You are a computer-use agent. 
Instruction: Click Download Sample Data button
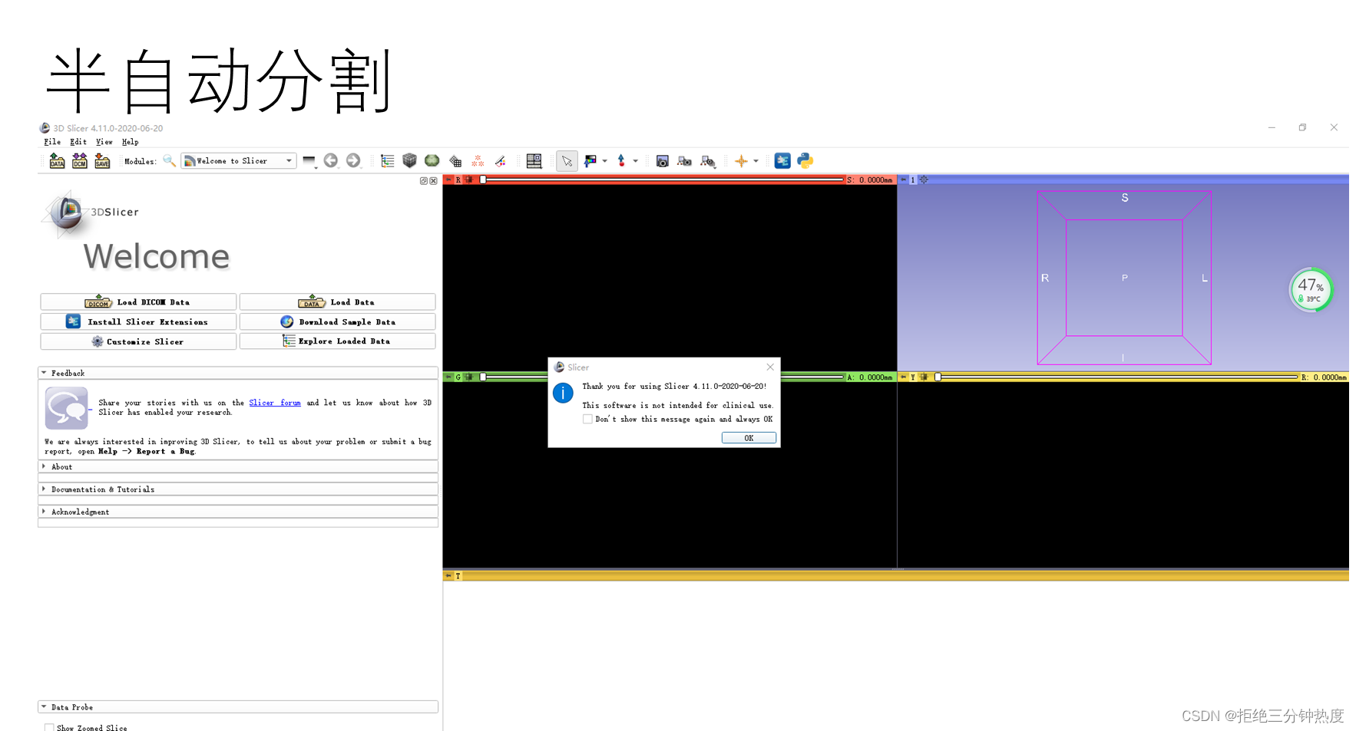pyautogui.click(x=337, y=321)
